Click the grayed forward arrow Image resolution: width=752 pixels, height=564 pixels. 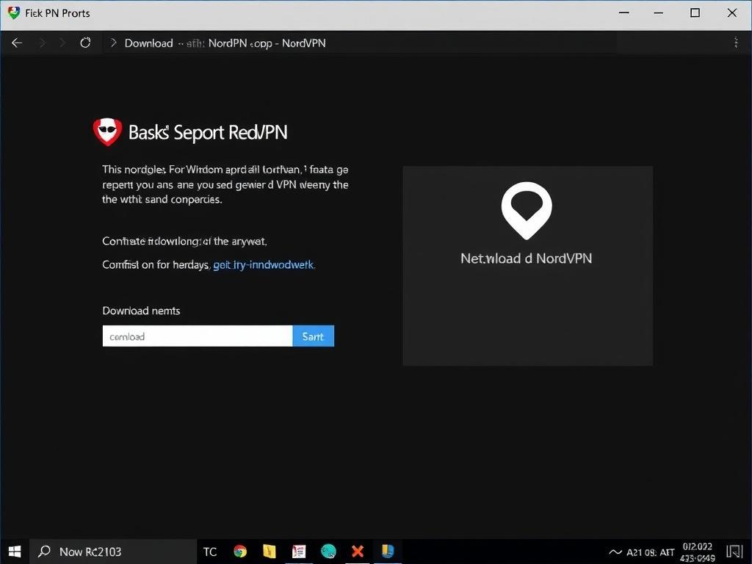(43, 43)
